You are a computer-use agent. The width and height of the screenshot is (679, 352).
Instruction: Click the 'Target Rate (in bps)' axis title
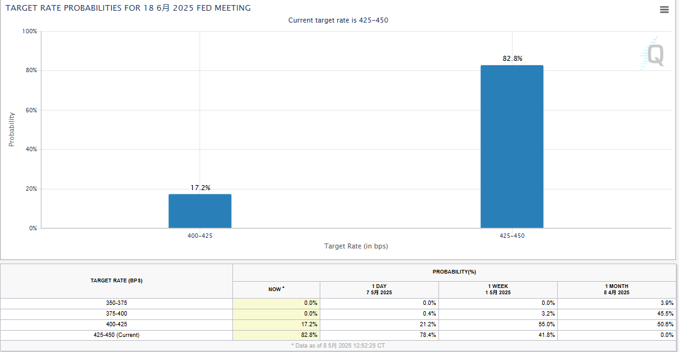click(x=356, y=246)
